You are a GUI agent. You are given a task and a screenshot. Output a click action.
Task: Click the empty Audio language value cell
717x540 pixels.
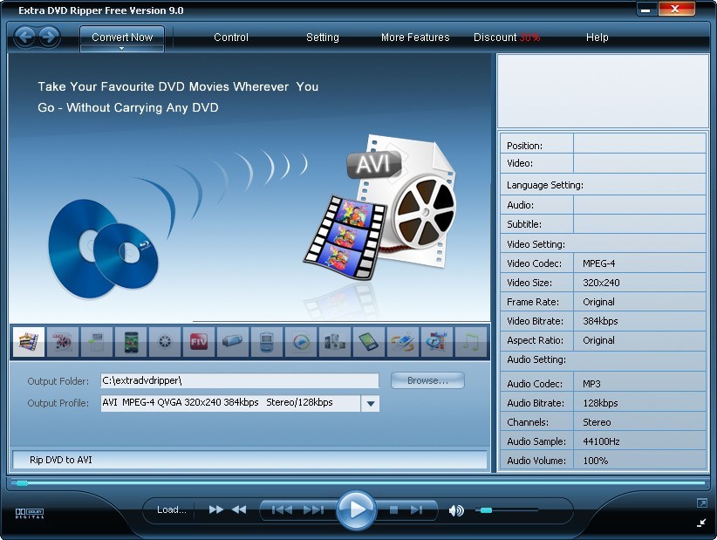point(639,205)
